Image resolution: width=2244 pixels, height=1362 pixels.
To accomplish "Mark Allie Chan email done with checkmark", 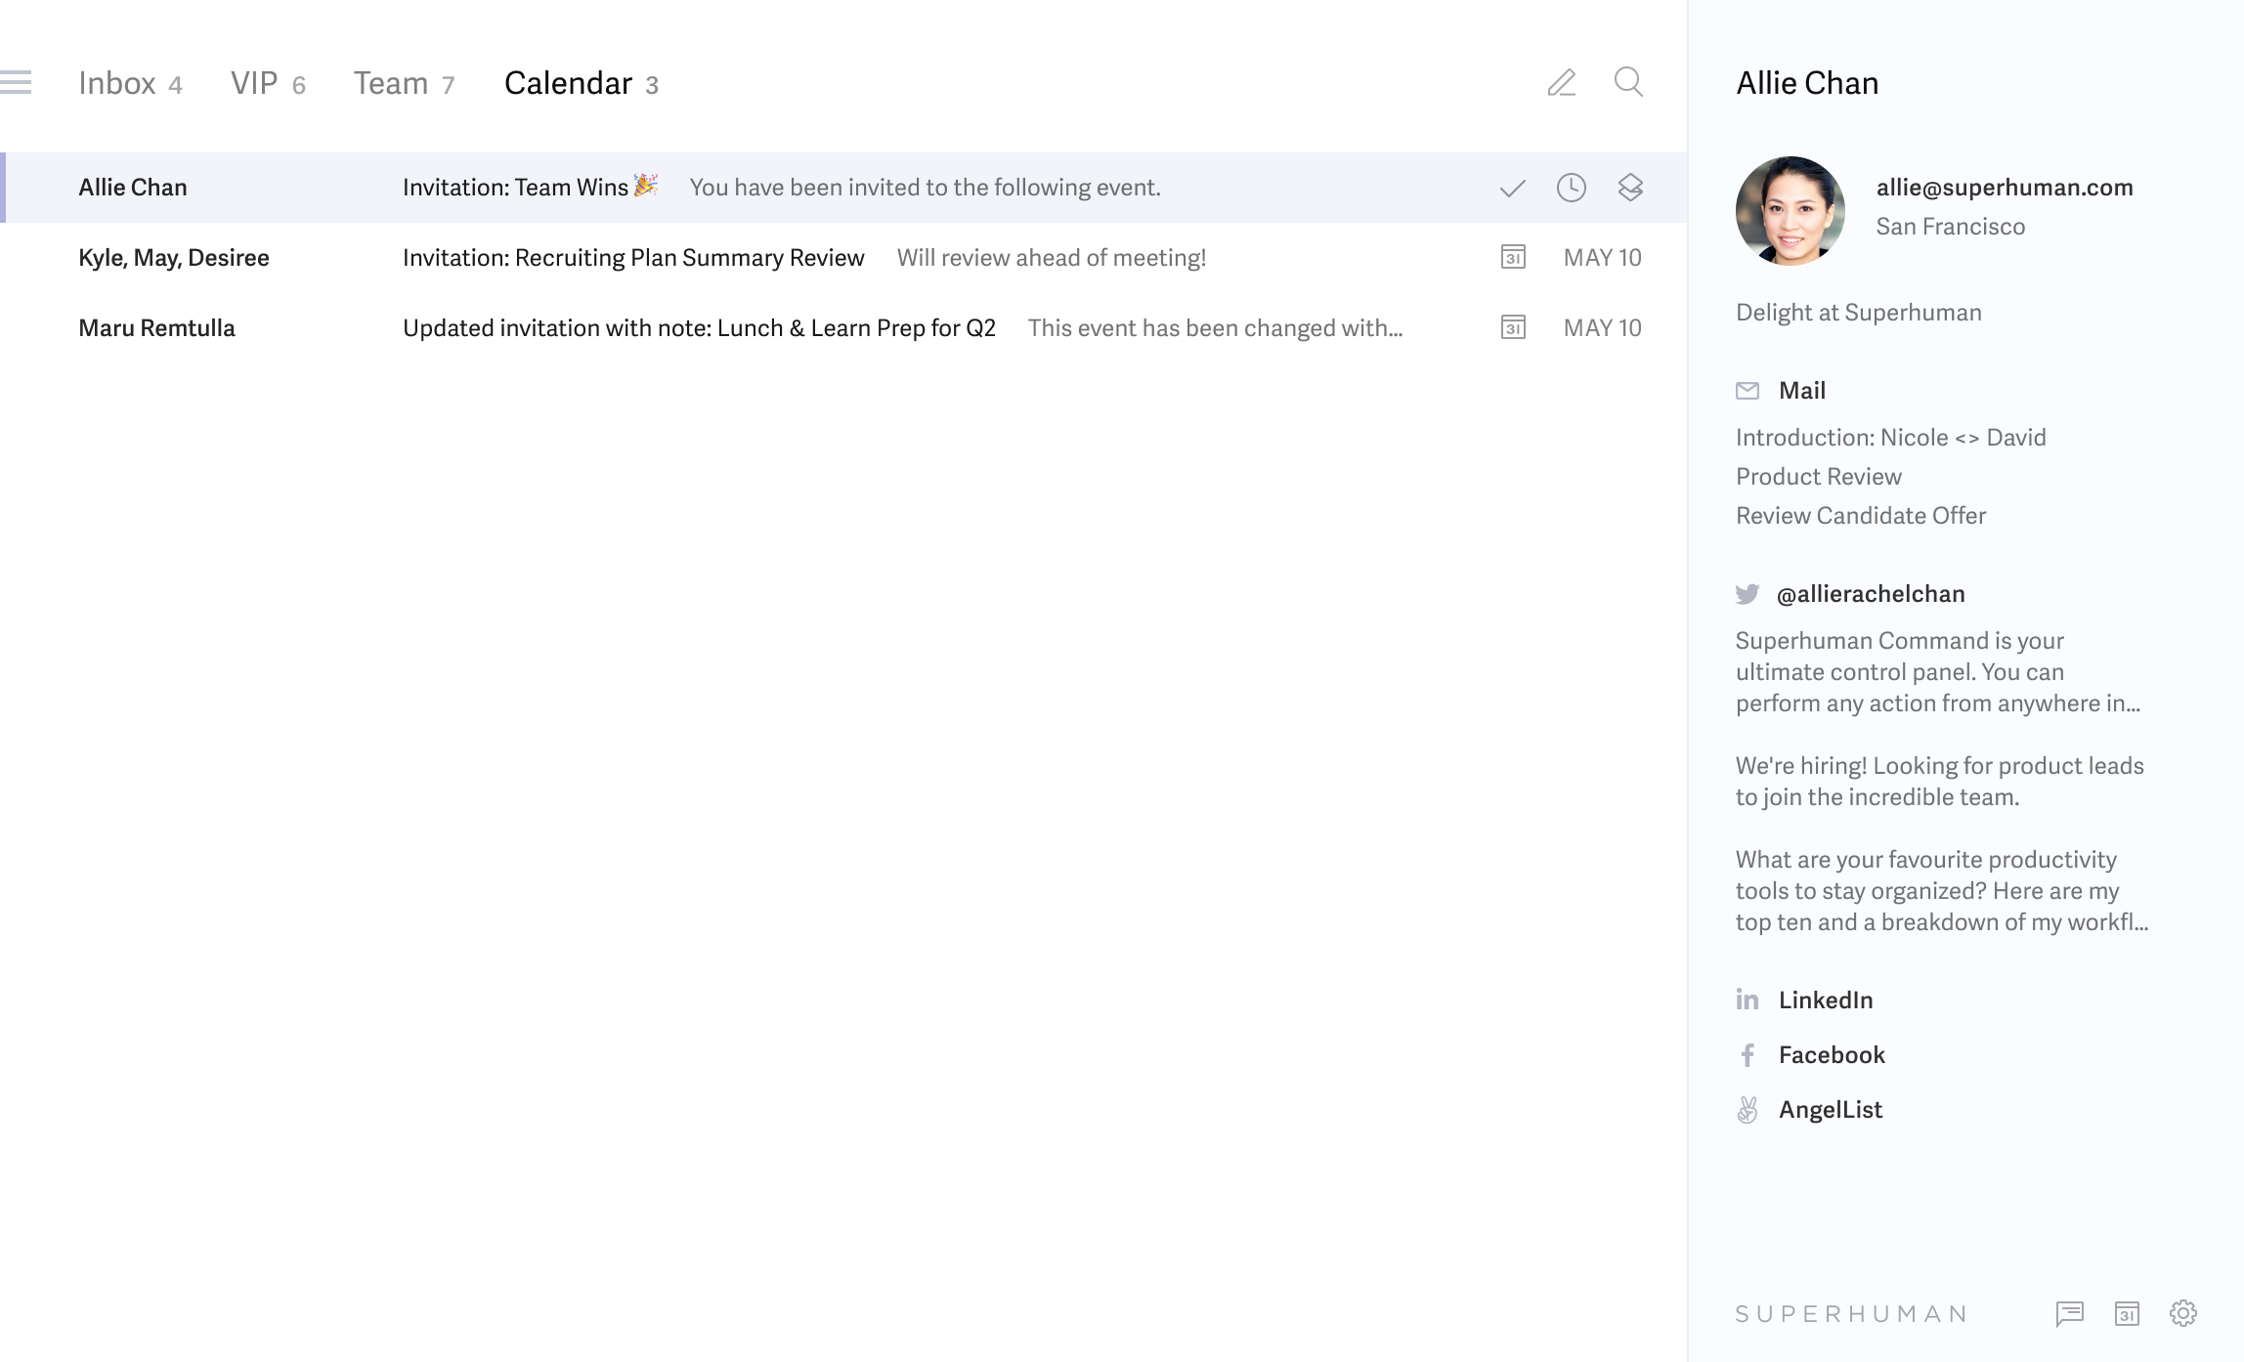I will (1512, 188).
